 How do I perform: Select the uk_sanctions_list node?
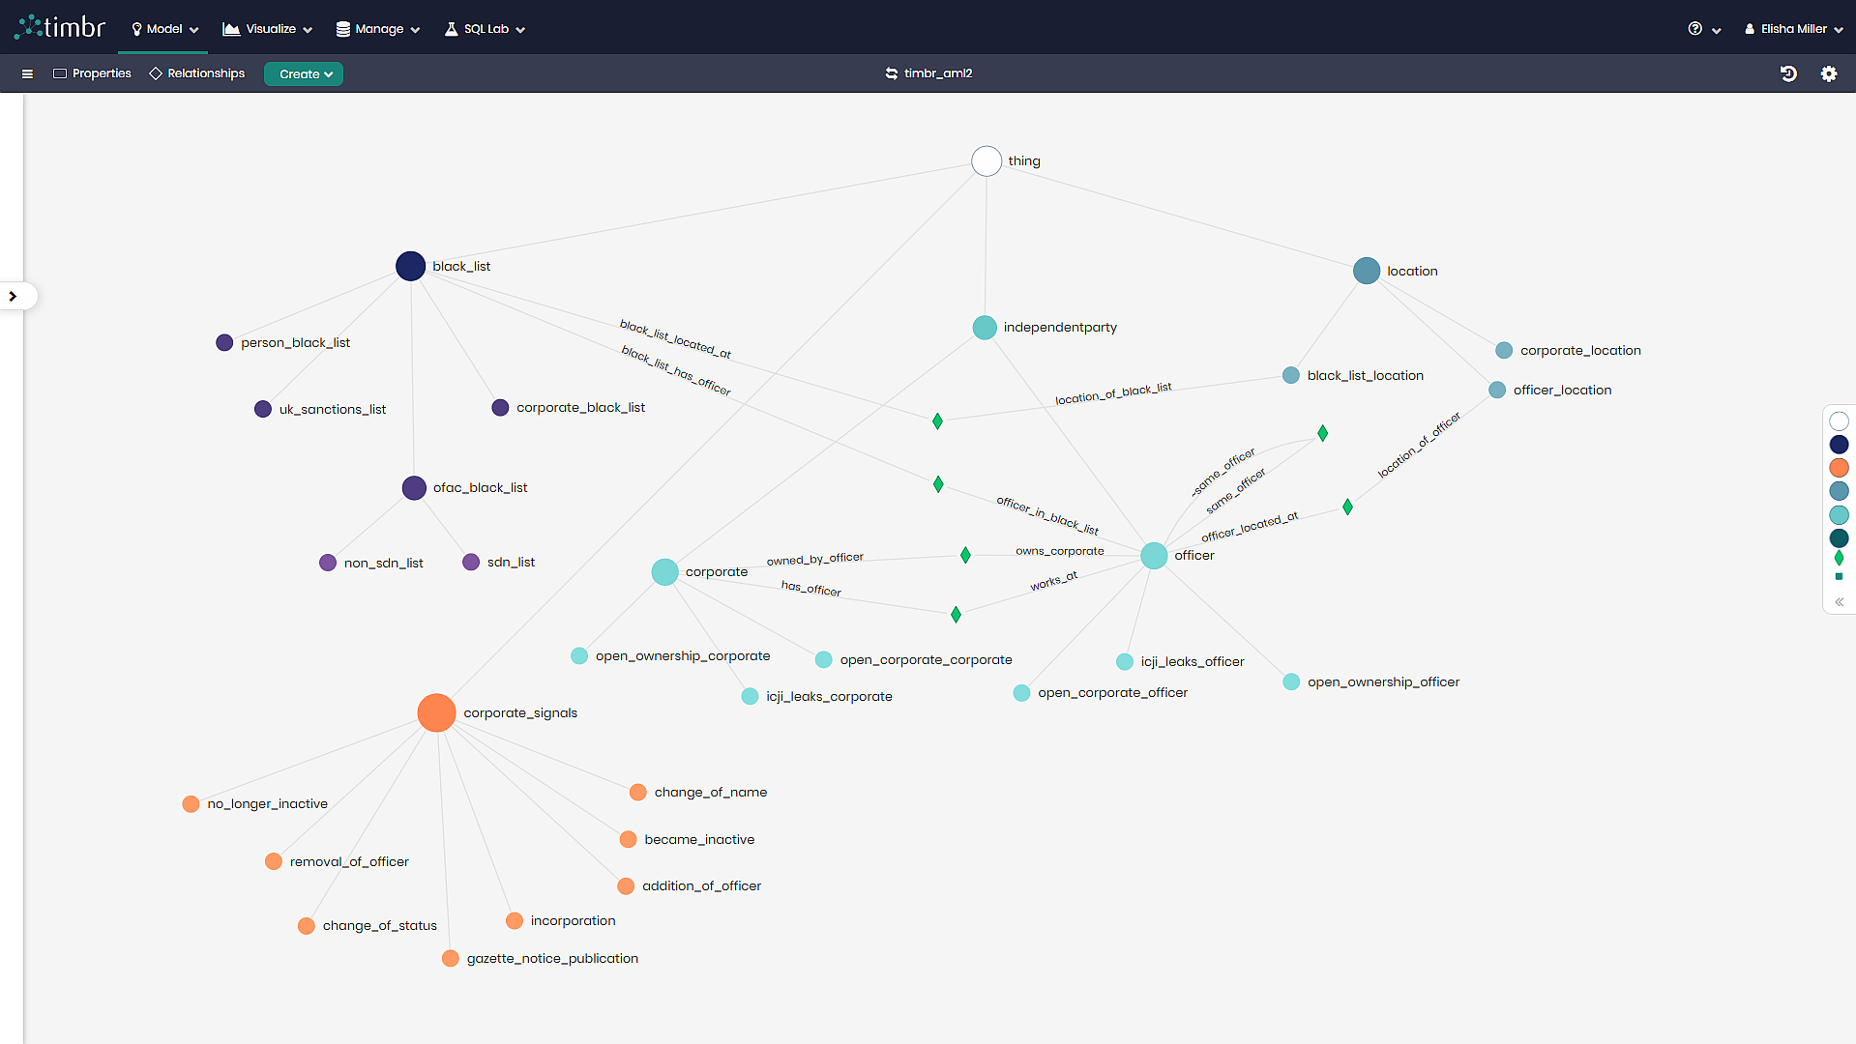(262, 410)
